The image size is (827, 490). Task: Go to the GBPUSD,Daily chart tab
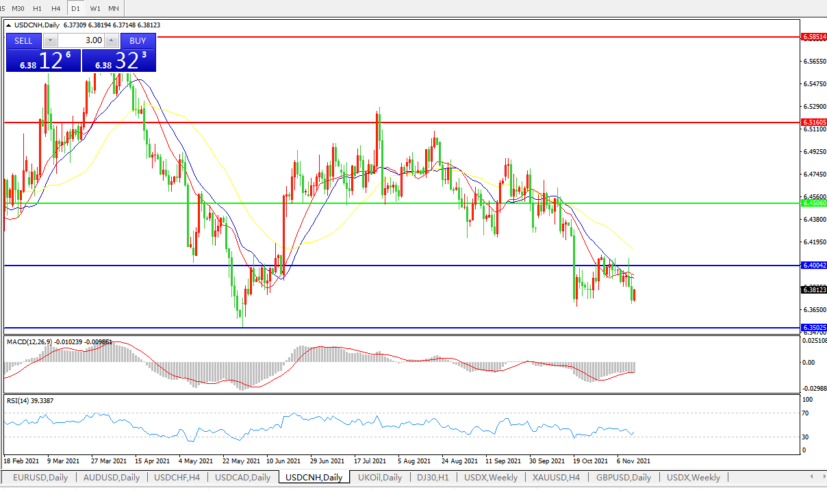click(x=624, y=478)
